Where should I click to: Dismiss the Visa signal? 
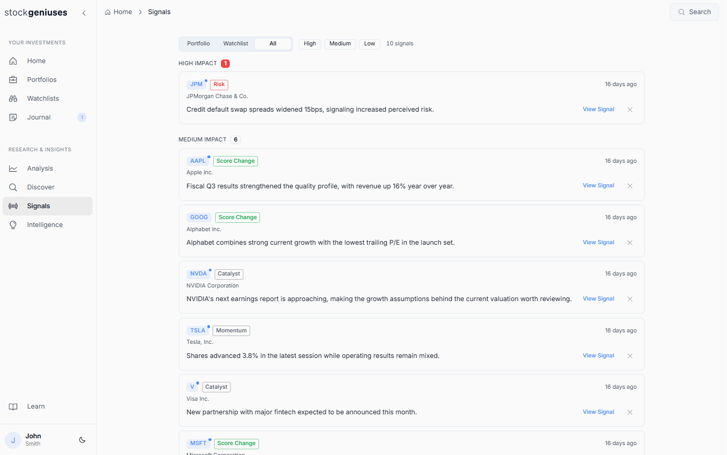pyautogui.click(x=630, y=412)
